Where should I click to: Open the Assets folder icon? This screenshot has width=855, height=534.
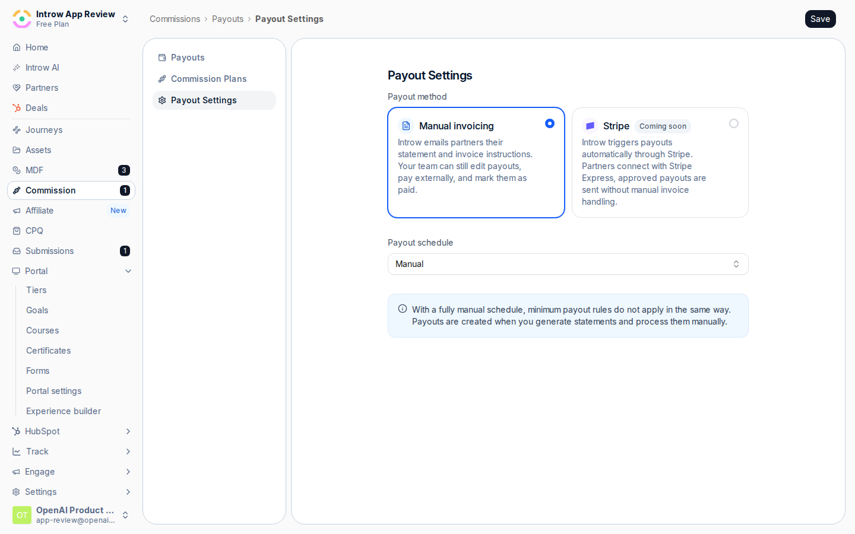(x=17, y=150)
